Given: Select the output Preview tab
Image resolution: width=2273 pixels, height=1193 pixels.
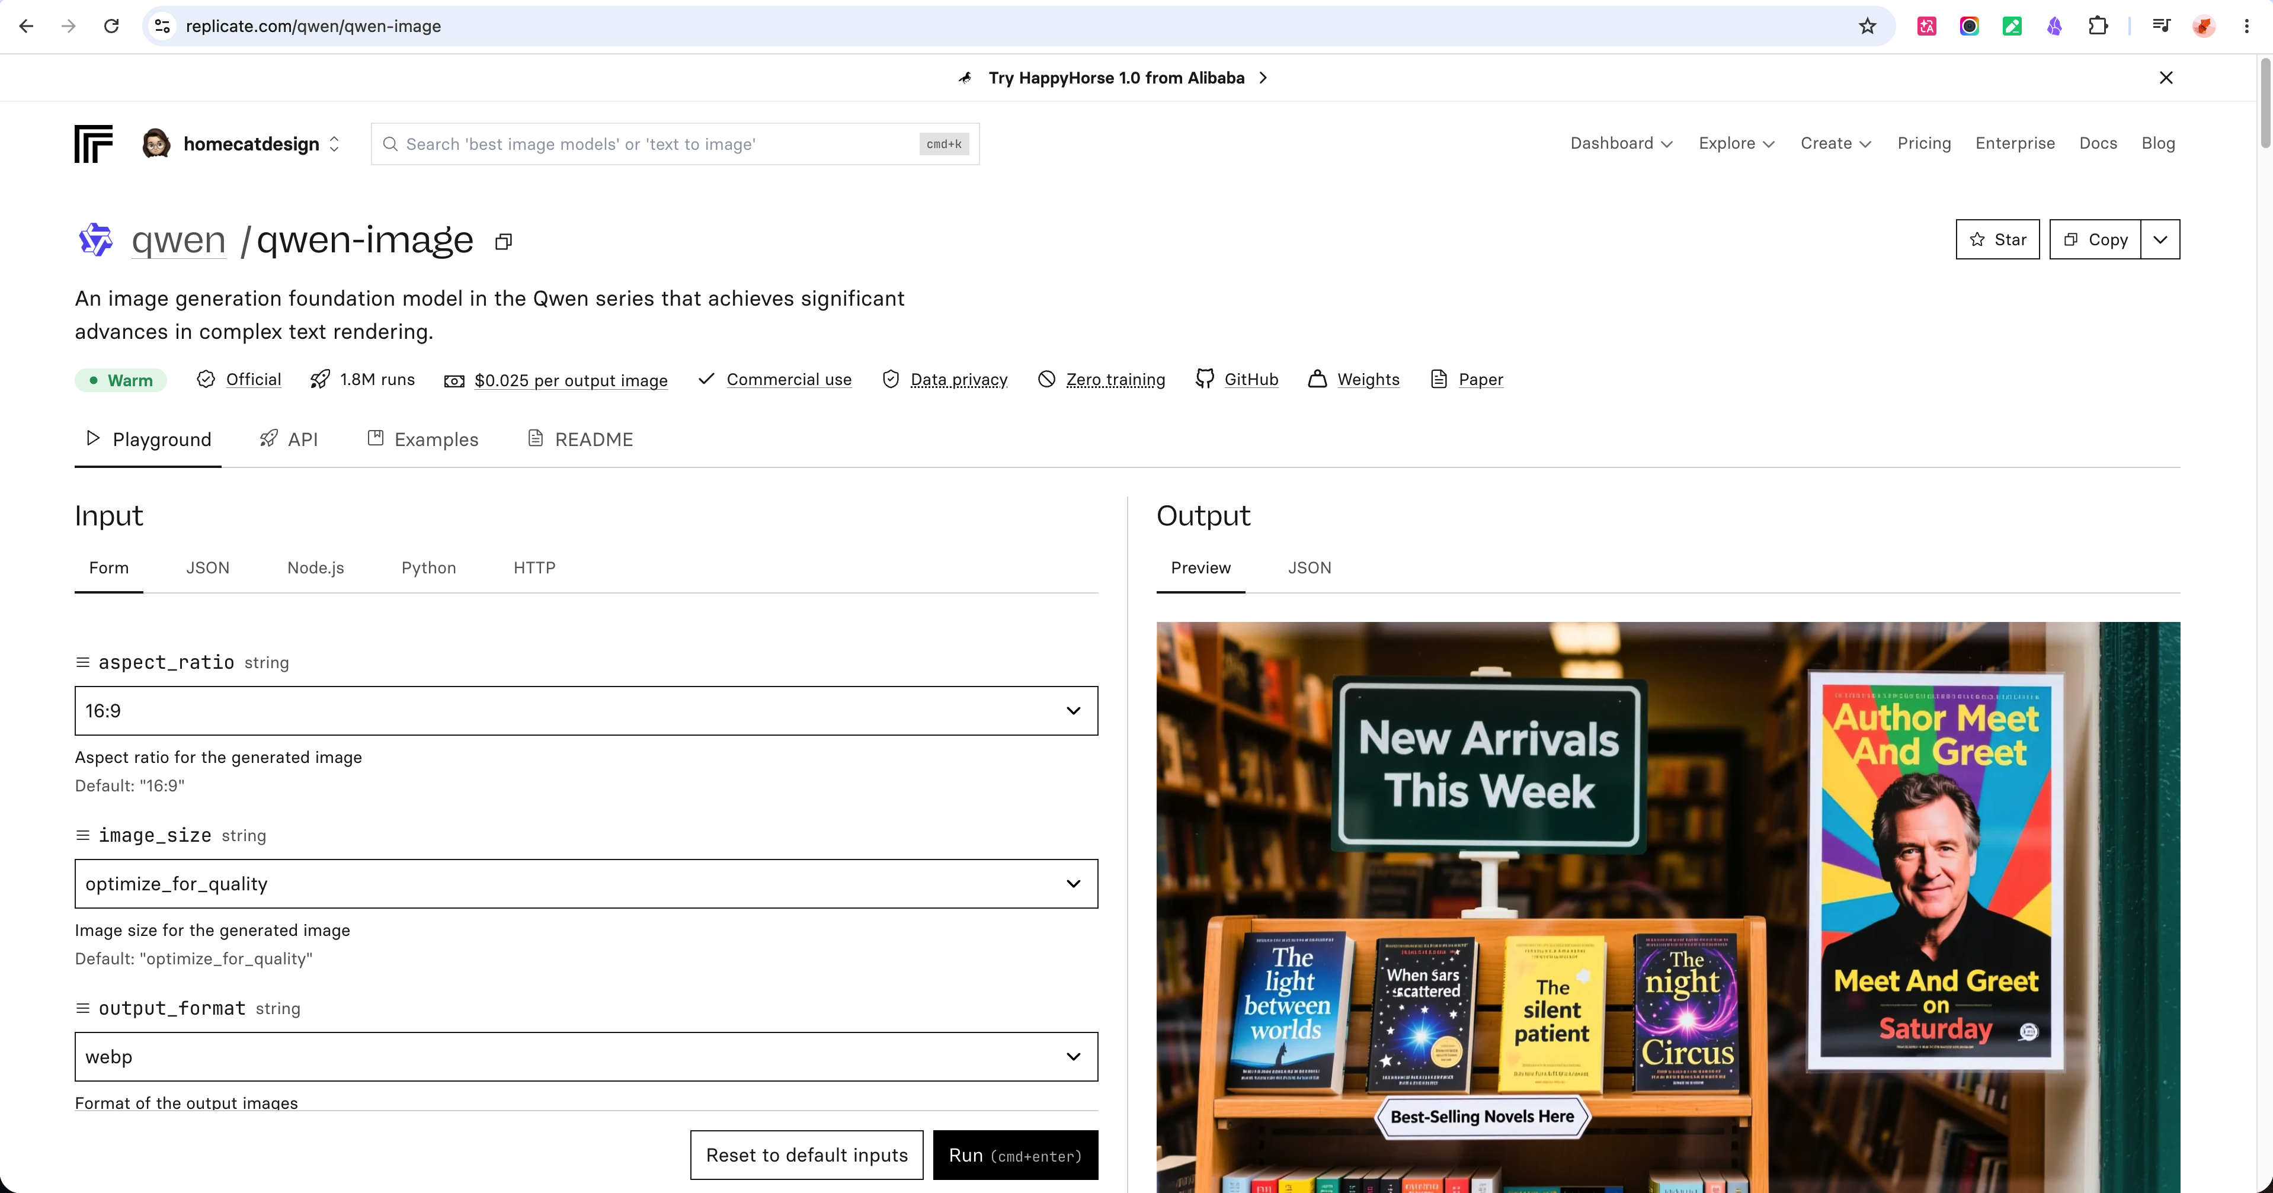Looking at the screenshot, I should tap(1200, 567).
